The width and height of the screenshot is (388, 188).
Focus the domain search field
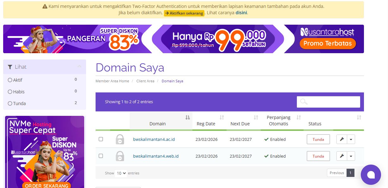[x=329, y=102]
